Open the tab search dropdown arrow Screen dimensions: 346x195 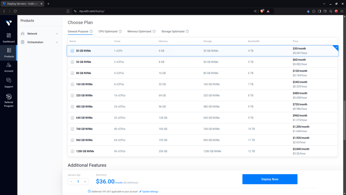click(x=324, y=4)
